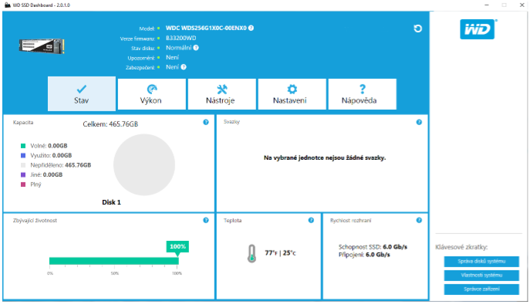Click the Správce zařízení button
The width and height of the screenshot is (530, 305).
[481, 289]
